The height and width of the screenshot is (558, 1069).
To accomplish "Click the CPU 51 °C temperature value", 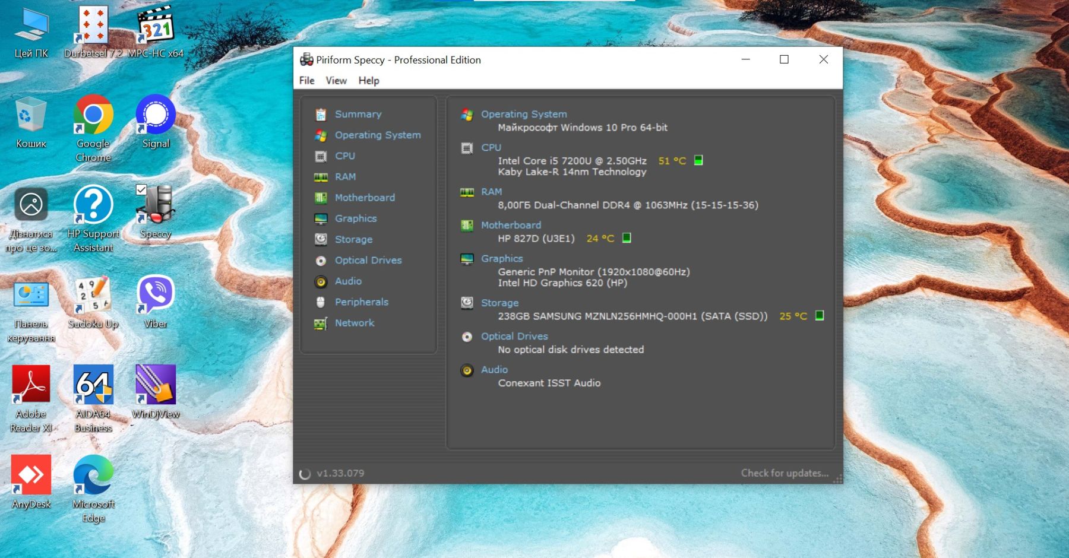I will coord(672,161).
